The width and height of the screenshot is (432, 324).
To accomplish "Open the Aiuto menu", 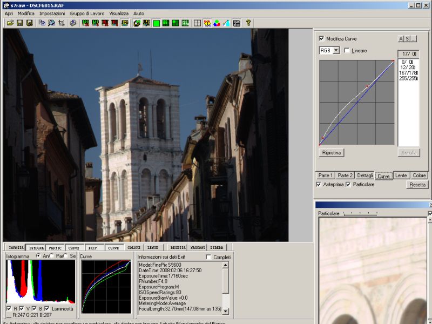I will click(x=139, y=13).
